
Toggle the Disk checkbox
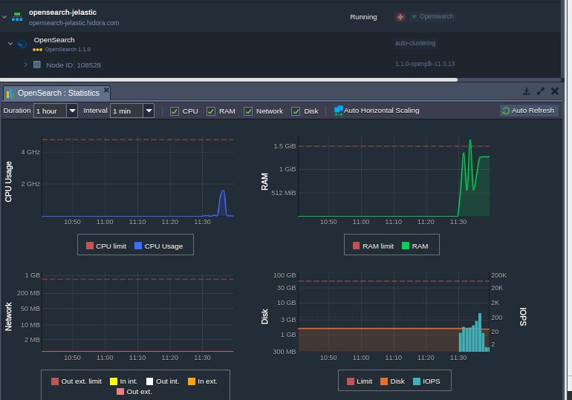296,111
